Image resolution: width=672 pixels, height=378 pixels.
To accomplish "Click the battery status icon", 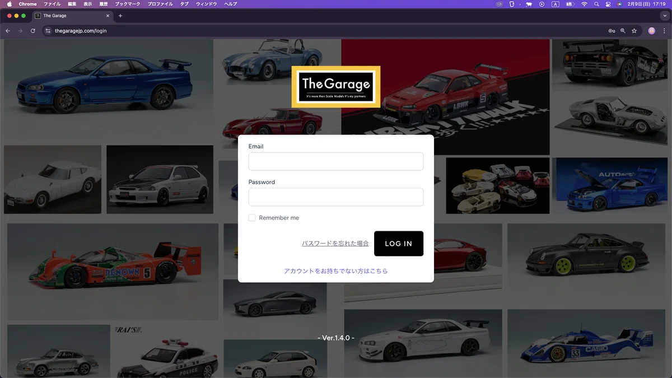I will [x=570, y=4].
